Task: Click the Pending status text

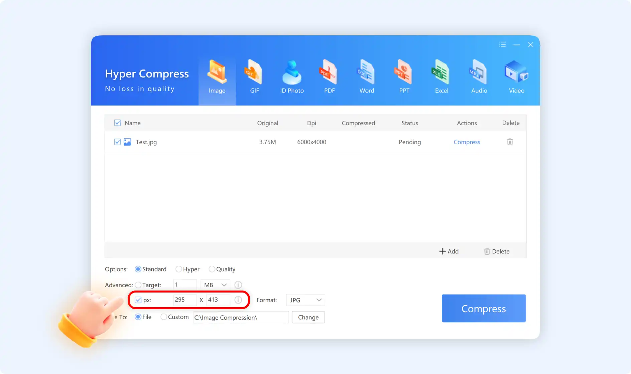Action: [x=410, y=142]
